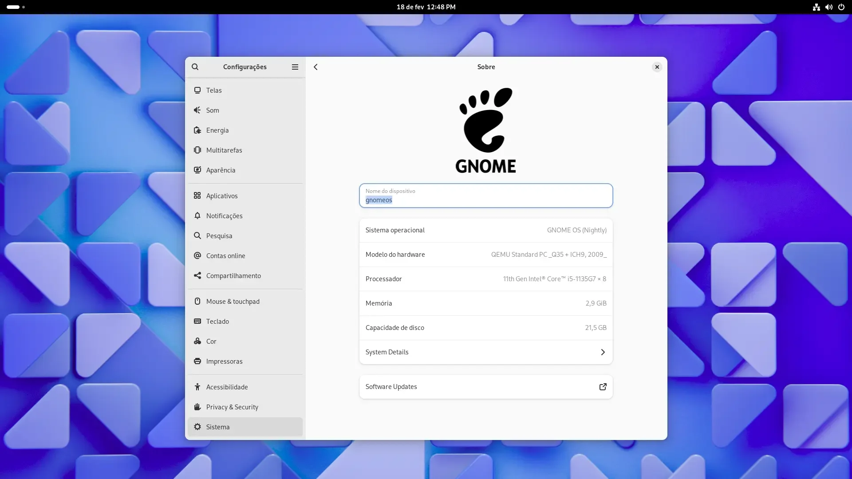Go back using the arrow beside Sobre
Image resolution: width=852 pixels, height=479 pixels.
point(316,67)
